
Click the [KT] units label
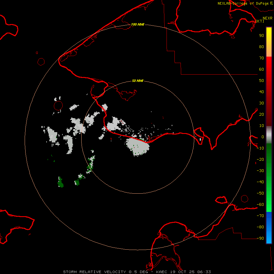point(260,21)
